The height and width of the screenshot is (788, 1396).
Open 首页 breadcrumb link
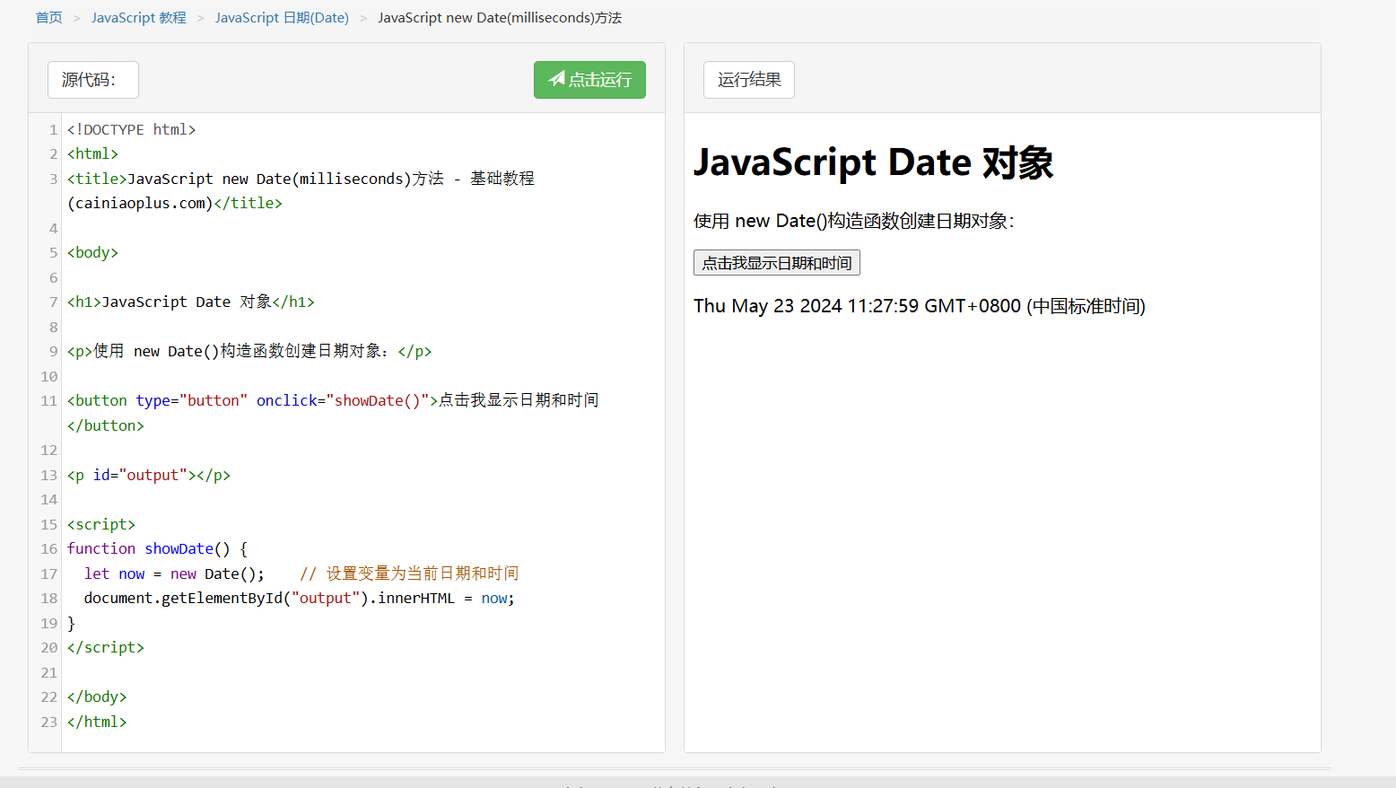pyautogui.click(x=49, y=18)
